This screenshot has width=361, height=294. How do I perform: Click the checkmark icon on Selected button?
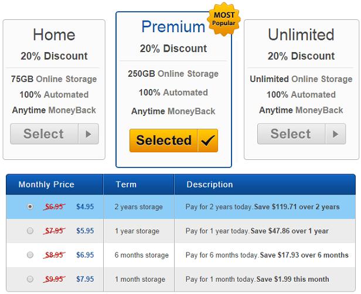point(207,141)
